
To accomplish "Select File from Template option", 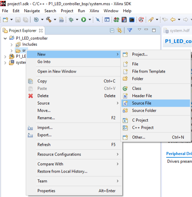I will click(x=156, y=71).
